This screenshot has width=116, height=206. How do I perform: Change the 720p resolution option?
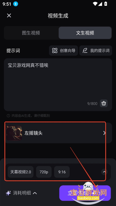(x=44, y=172)
